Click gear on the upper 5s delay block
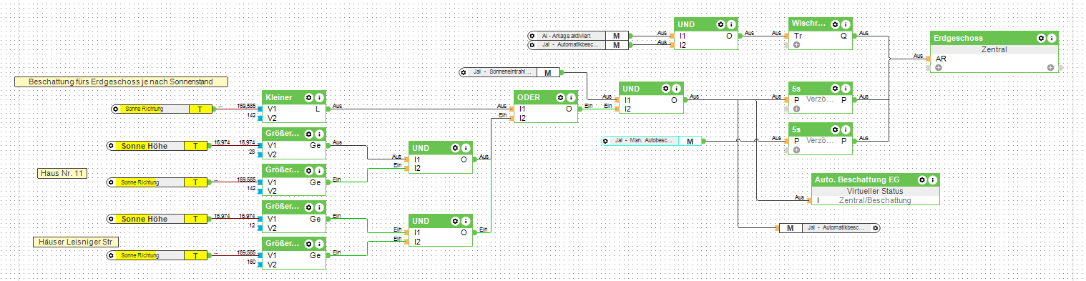This screenshot has width=1086, height=281. (x=834, y=88)
